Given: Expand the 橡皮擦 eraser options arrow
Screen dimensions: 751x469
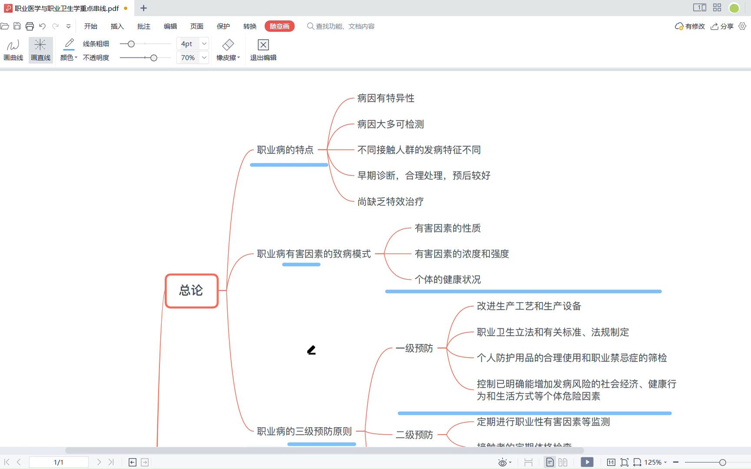Looking at the screenshot, I should [x=239, y=58].
